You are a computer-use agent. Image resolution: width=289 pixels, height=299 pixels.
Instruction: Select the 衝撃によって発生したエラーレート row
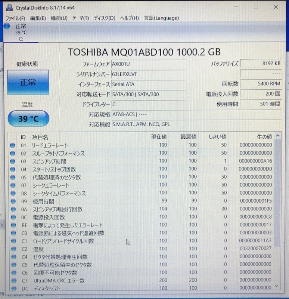click(142, 225)
